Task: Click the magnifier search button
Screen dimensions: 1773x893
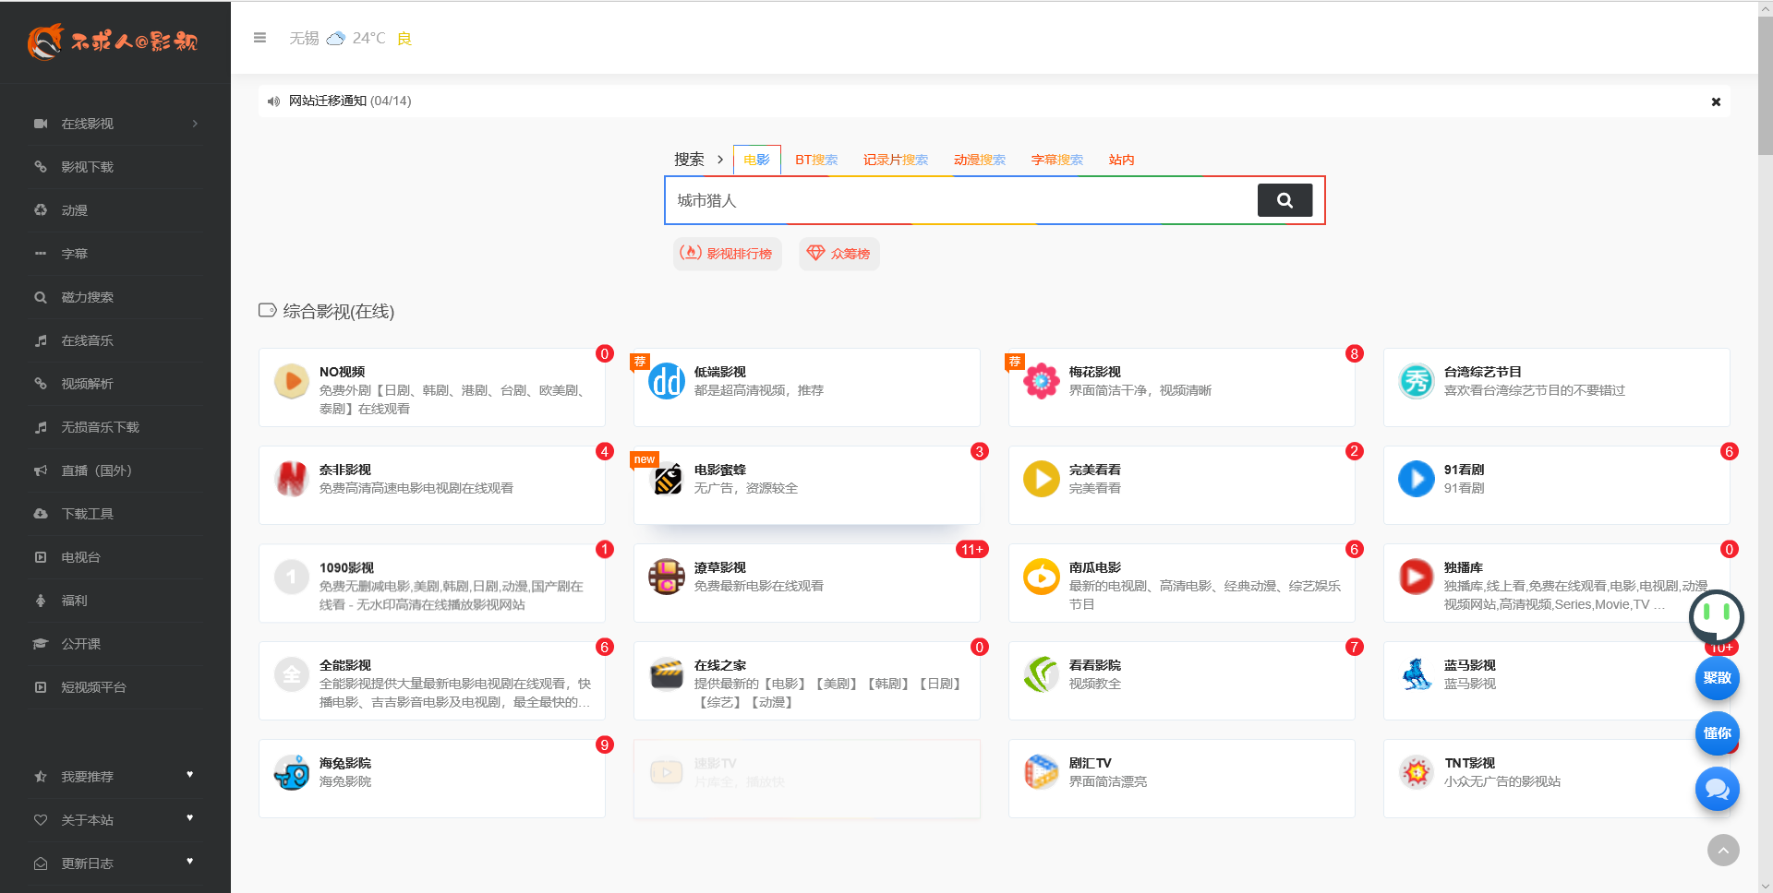Action: coord(1285,200)
